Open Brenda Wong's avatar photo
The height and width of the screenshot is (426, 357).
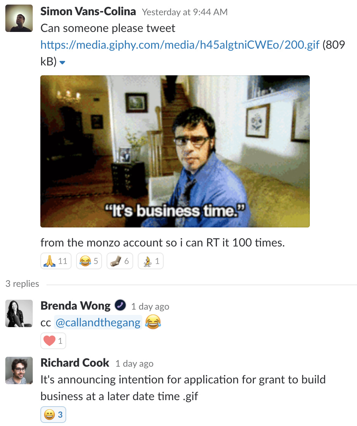(19, 313)
